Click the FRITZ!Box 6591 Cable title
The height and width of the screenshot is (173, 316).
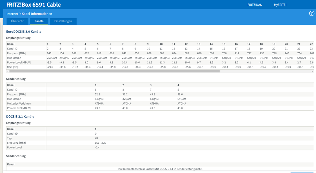click(34, 5)
